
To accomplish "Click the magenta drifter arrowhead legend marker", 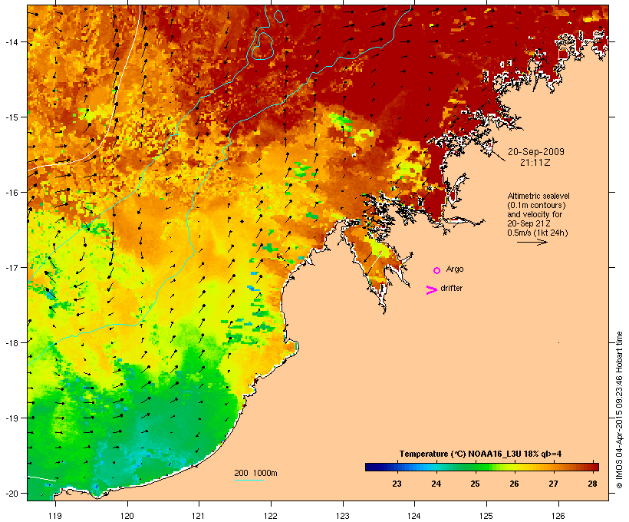I will coord(432,290).
